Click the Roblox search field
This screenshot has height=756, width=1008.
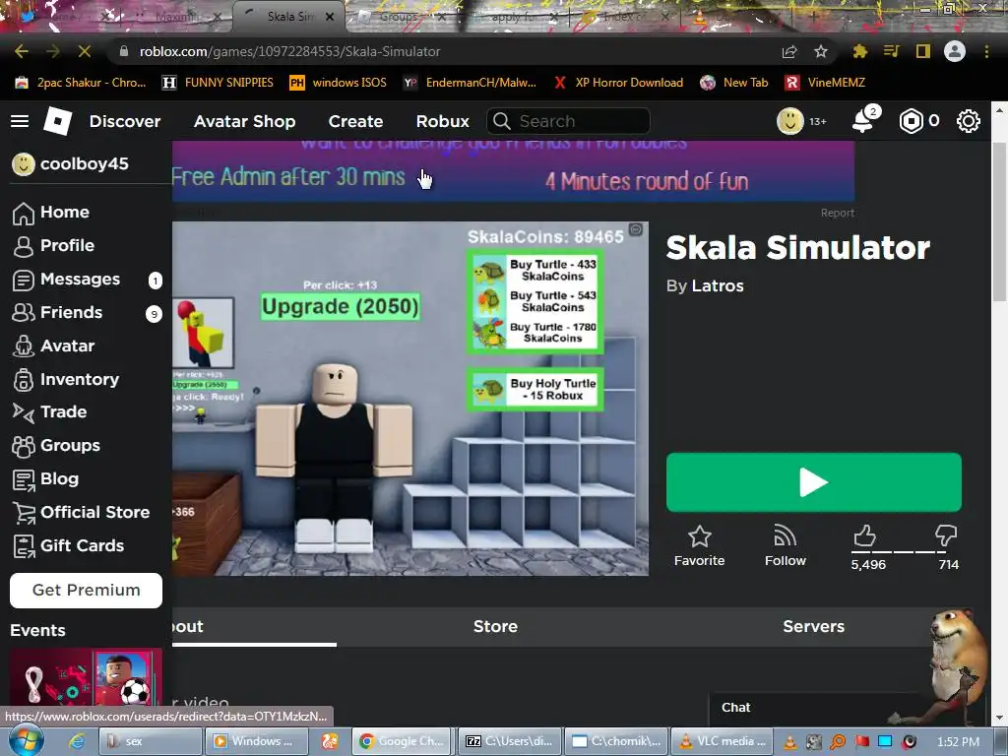(x=568, y=121)
